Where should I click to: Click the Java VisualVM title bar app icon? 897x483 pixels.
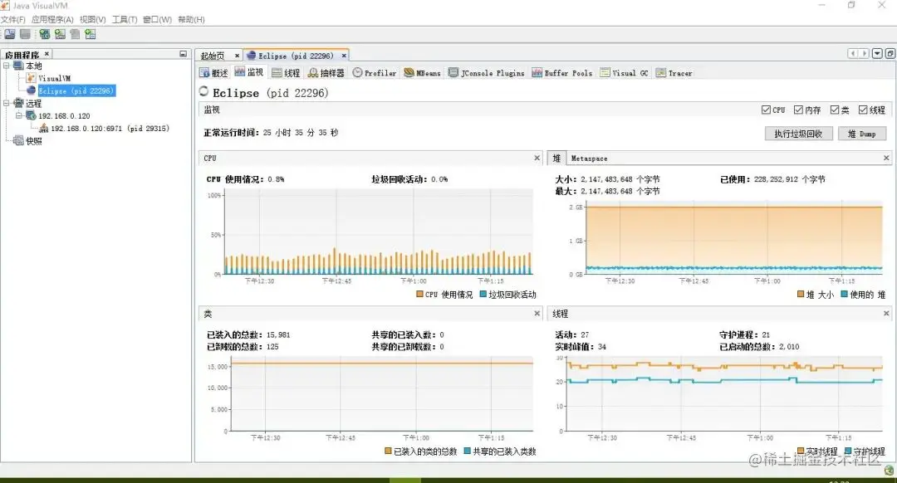pos(5,5)
